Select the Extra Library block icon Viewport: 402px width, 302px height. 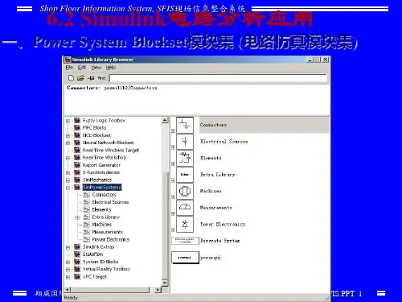pos(185,175)
